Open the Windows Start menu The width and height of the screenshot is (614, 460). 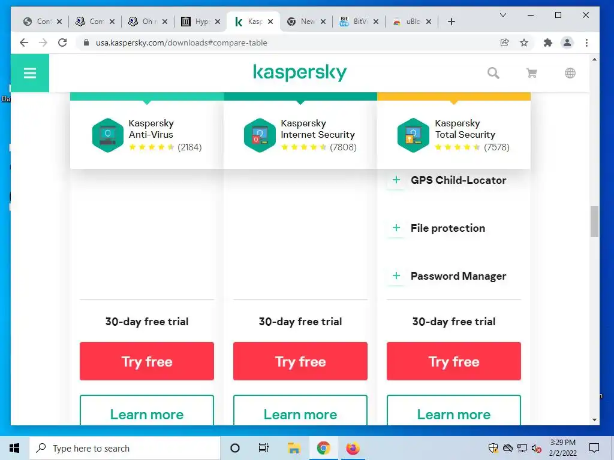(x=14, y=448)
